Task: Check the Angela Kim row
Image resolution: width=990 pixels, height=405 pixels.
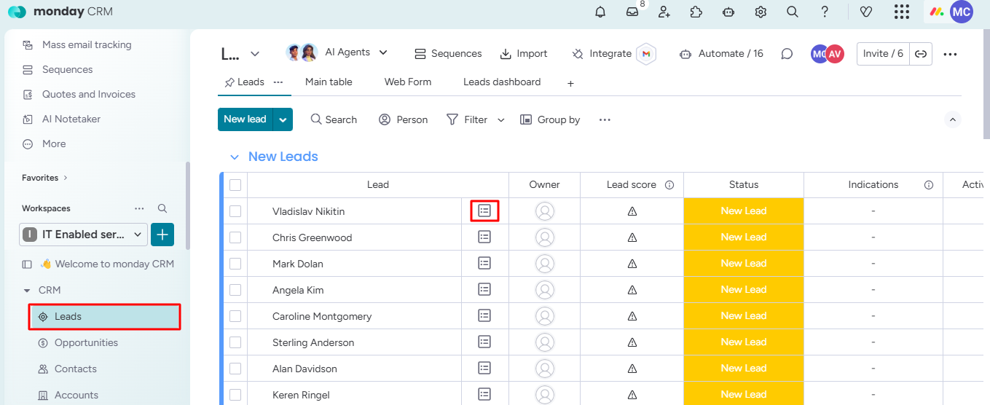Action: [x=235, y=290]
